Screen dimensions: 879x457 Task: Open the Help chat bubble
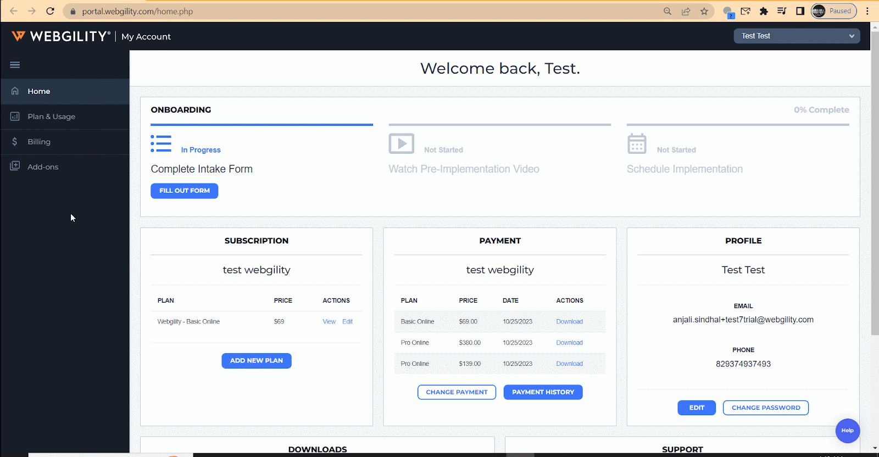pos(848,431)
